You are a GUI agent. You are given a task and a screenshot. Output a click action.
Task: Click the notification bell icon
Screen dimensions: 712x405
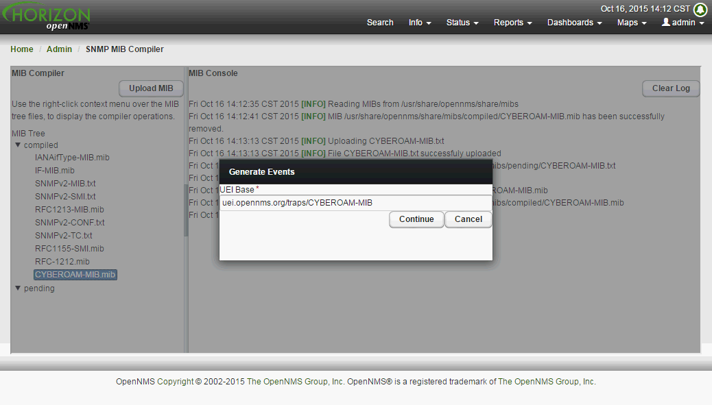pos(700,9)
